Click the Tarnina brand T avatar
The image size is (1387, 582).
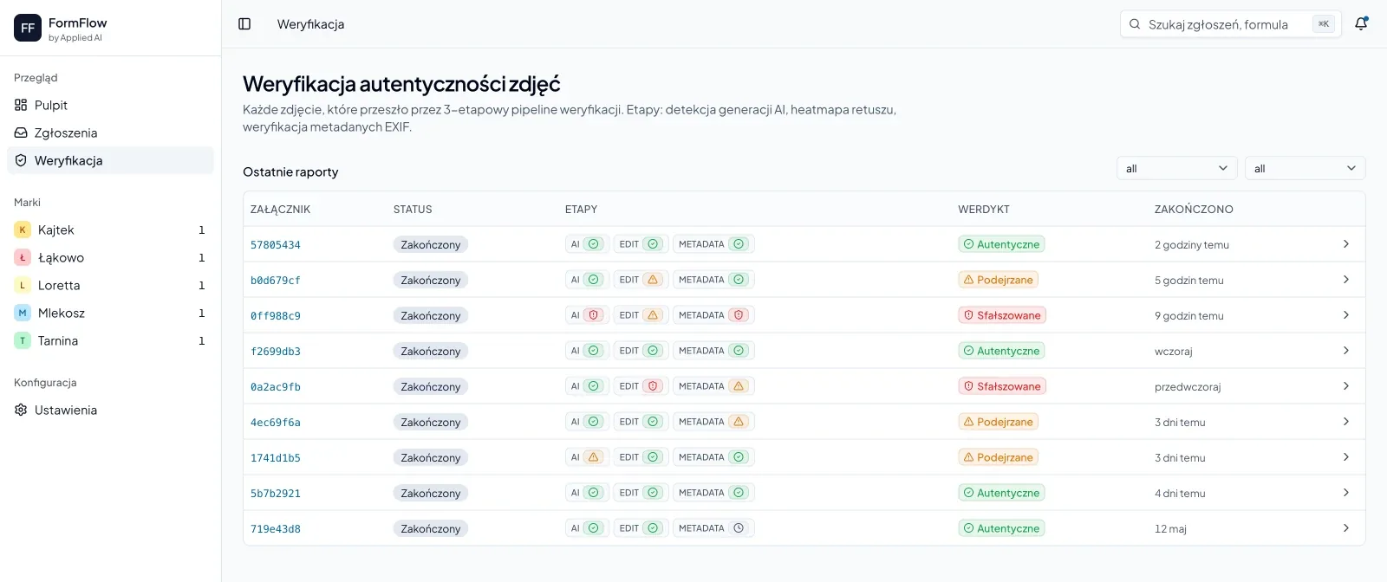pos(23,340)
